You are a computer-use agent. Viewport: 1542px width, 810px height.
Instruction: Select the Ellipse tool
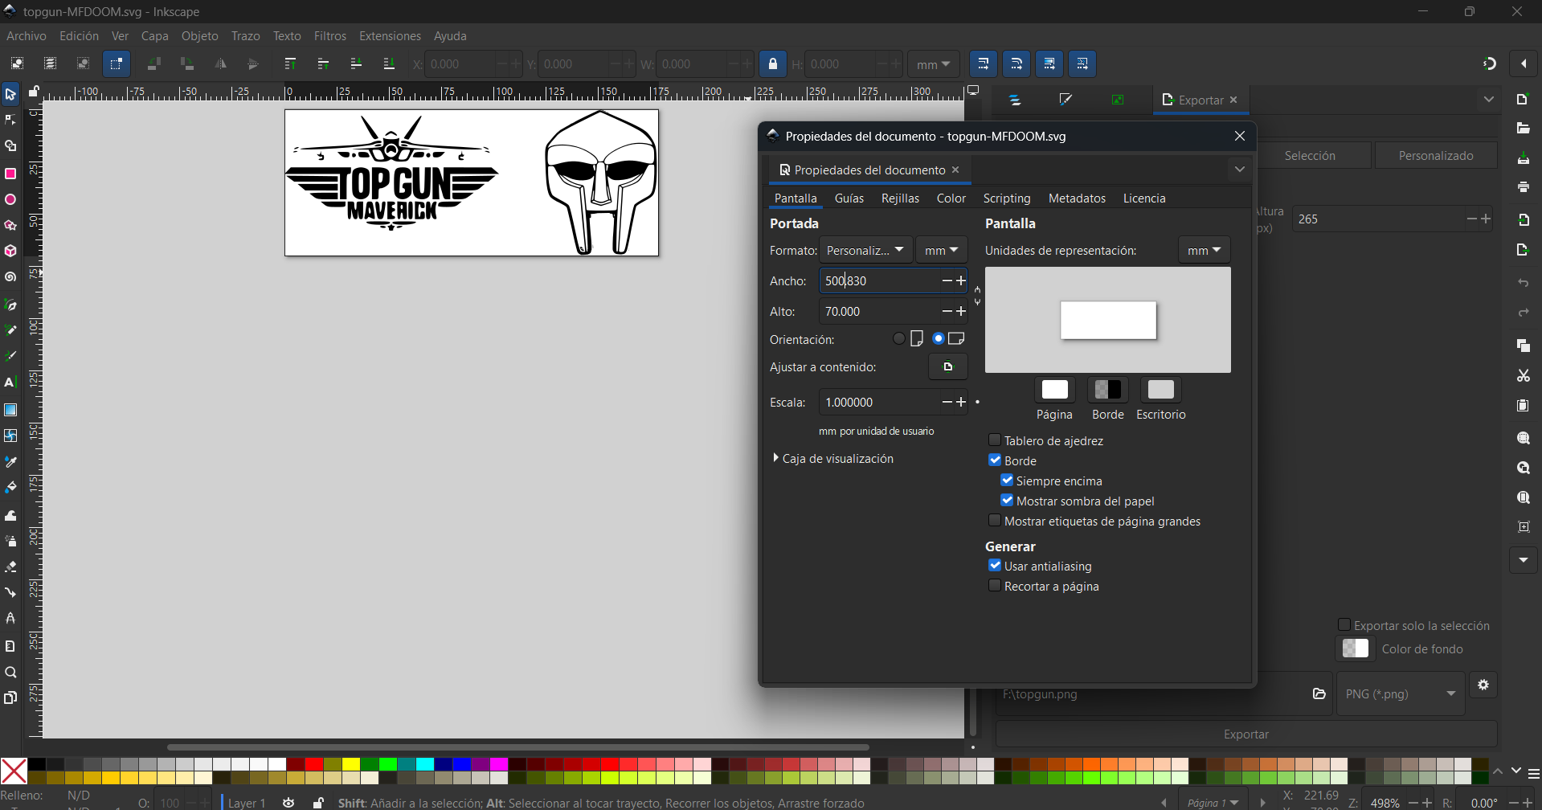click(10, 199)
